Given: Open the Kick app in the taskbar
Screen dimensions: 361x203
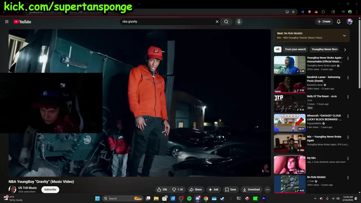Looking at the screenshot, I should coord(256,198).
